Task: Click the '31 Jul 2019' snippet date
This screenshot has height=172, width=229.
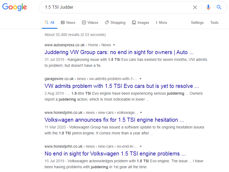Action: (x=54, y=59)
